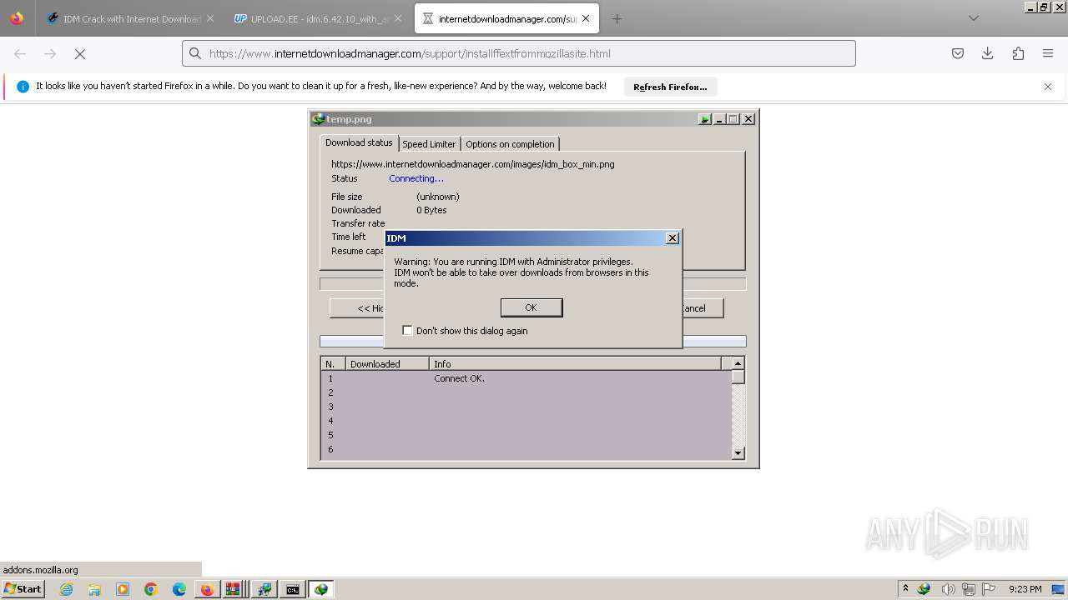This screenshot has height=600, width=1068.
Task: Click the address bar URL field
Action: [x=519, y=53]
